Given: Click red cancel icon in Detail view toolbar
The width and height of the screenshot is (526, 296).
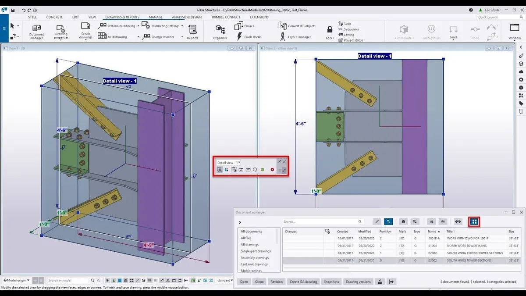Looking at the screenshot, I should click(272, 170).
